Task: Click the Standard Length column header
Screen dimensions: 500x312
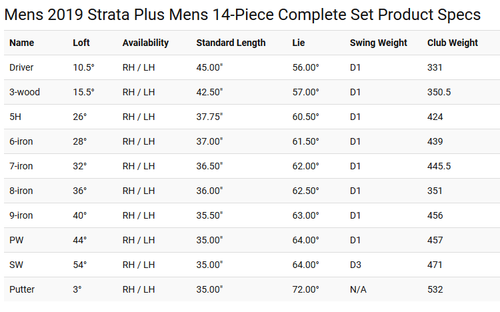Action: pos(231,43)
